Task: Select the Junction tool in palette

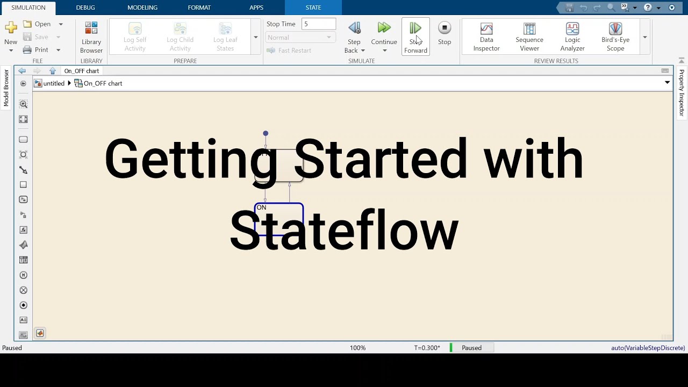Action: pos(23,154)
